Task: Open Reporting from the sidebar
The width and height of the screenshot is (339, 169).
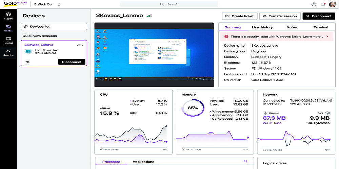Action: [8, 52]
